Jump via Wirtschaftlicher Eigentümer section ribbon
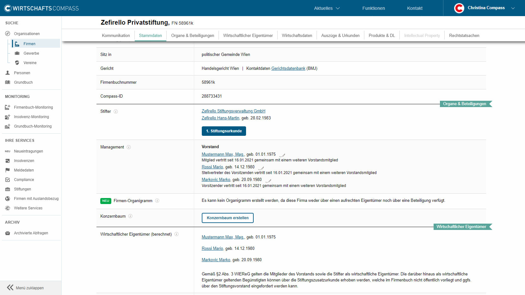 coord(463,227)
